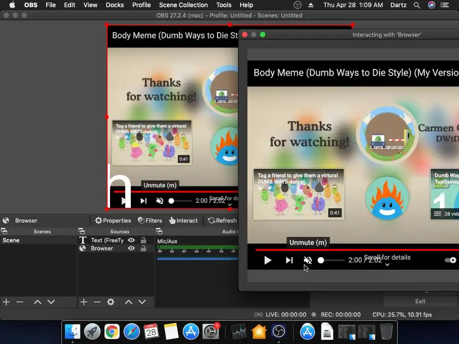Click the Mic/Aux label in Audio Mixer
459x344 pixels.
pos(167,241)
